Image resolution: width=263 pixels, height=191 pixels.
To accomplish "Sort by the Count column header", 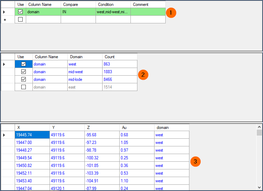I will (120, 57).
